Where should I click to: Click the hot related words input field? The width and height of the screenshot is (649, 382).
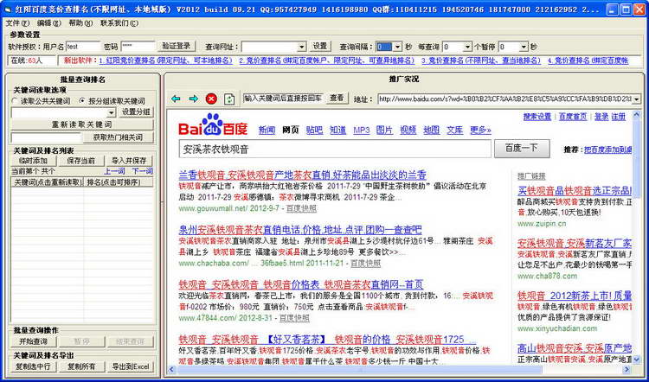(46, 137)
